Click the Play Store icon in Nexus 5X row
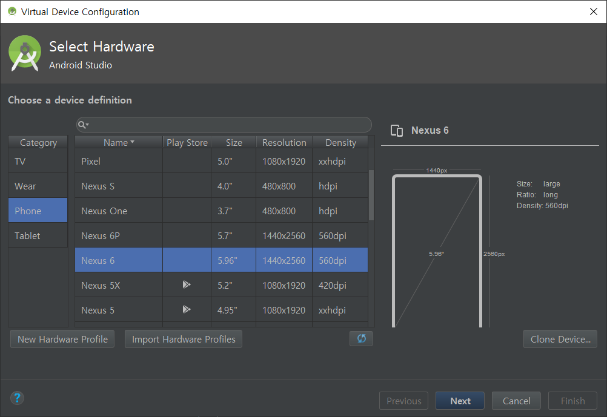 (187, 285)
